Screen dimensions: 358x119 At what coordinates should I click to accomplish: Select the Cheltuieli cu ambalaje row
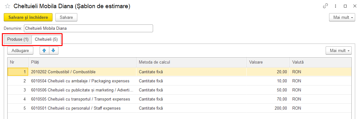click(179, 81)
